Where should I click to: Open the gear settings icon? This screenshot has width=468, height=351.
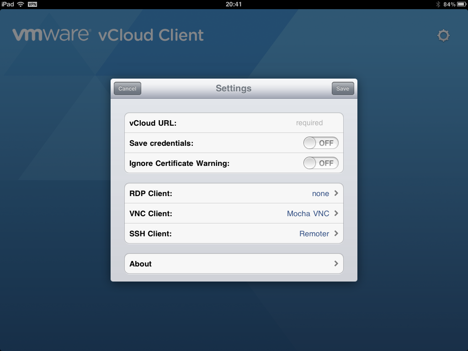pos(443,36)
